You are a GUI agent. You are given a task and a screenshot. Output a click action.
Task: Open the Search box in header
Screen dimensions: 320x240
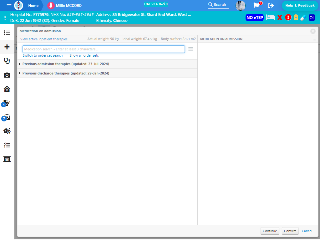click(x=218, y=5)
